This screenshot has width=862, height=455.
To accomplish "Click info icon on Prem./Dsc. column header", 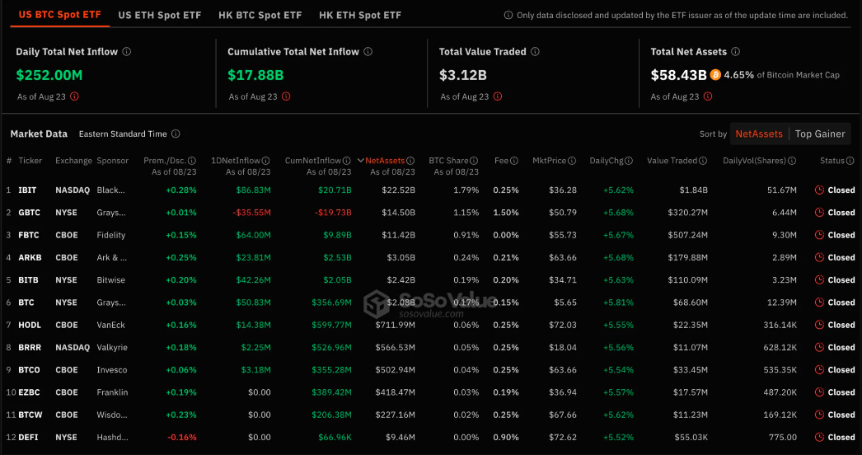I will pyautogui.click(x=192, y=161).
